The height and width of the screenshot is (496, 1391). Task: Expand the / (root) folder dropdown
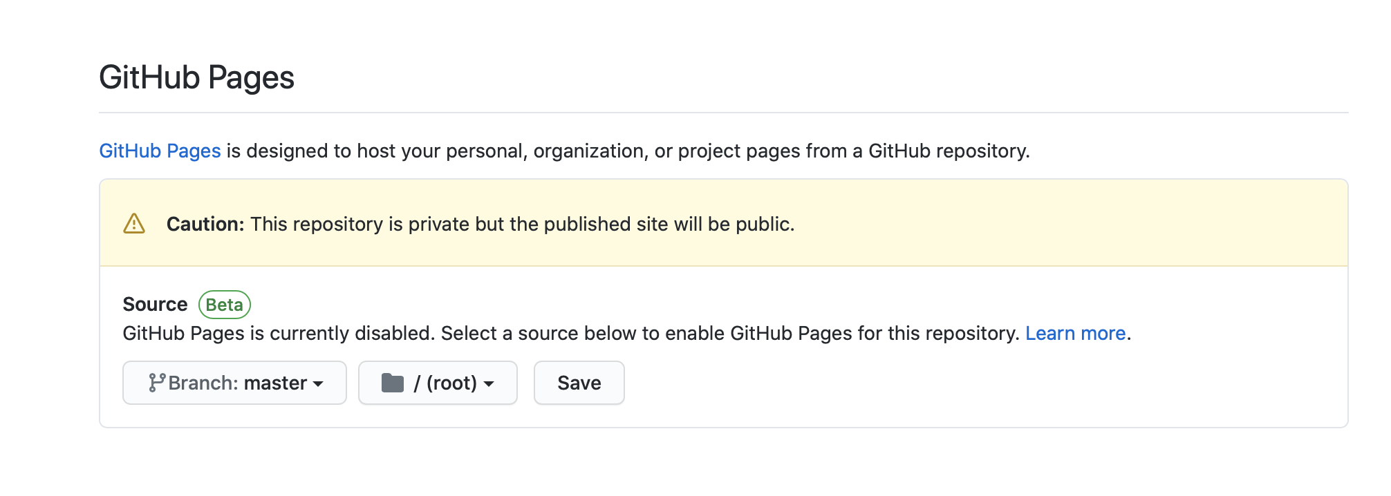tap(438, 383)
